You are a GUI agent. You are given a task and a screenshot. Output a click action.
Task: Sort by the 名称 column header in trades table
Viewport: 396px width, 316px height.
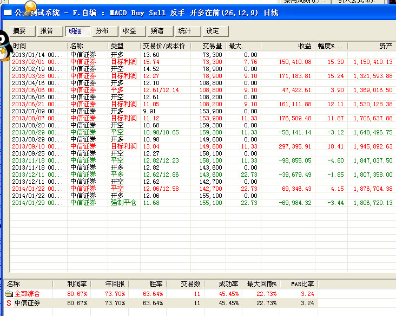(x=88, y=46)
